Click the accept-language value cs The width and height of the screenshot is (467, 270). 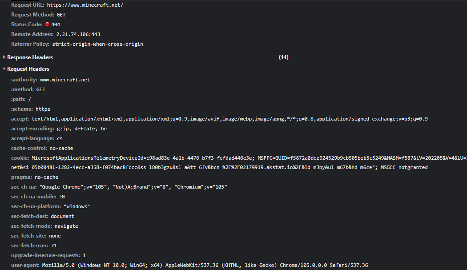pyautogui.click(x=60, y=139)
